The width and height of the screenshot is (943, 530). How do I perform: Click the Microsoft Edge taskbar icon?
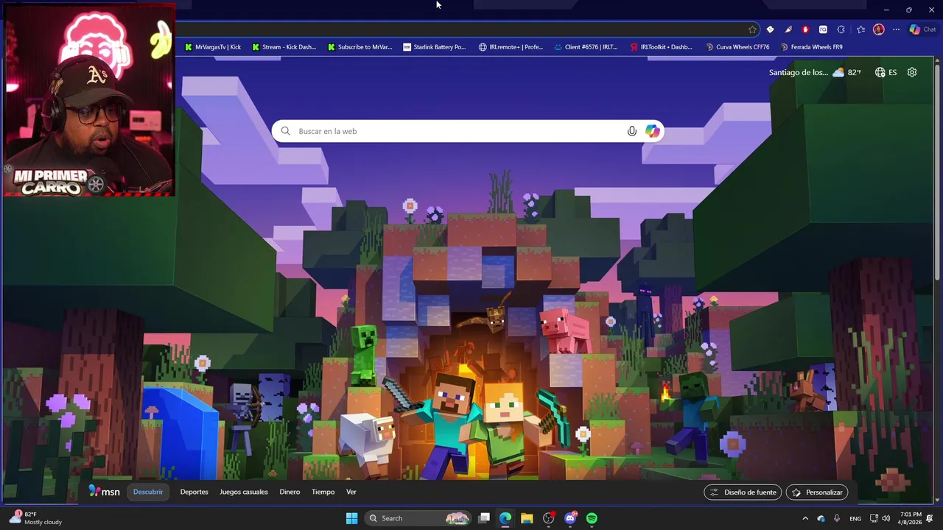click(x=505, y=518)
